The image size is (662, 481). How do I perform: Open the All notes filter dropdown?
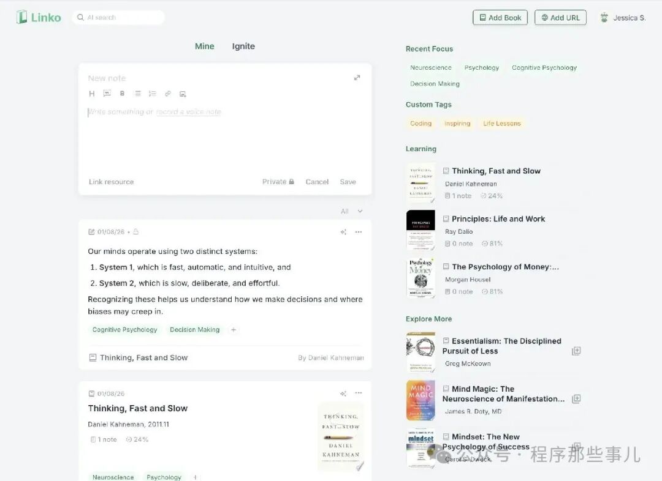tap(349, 211)
